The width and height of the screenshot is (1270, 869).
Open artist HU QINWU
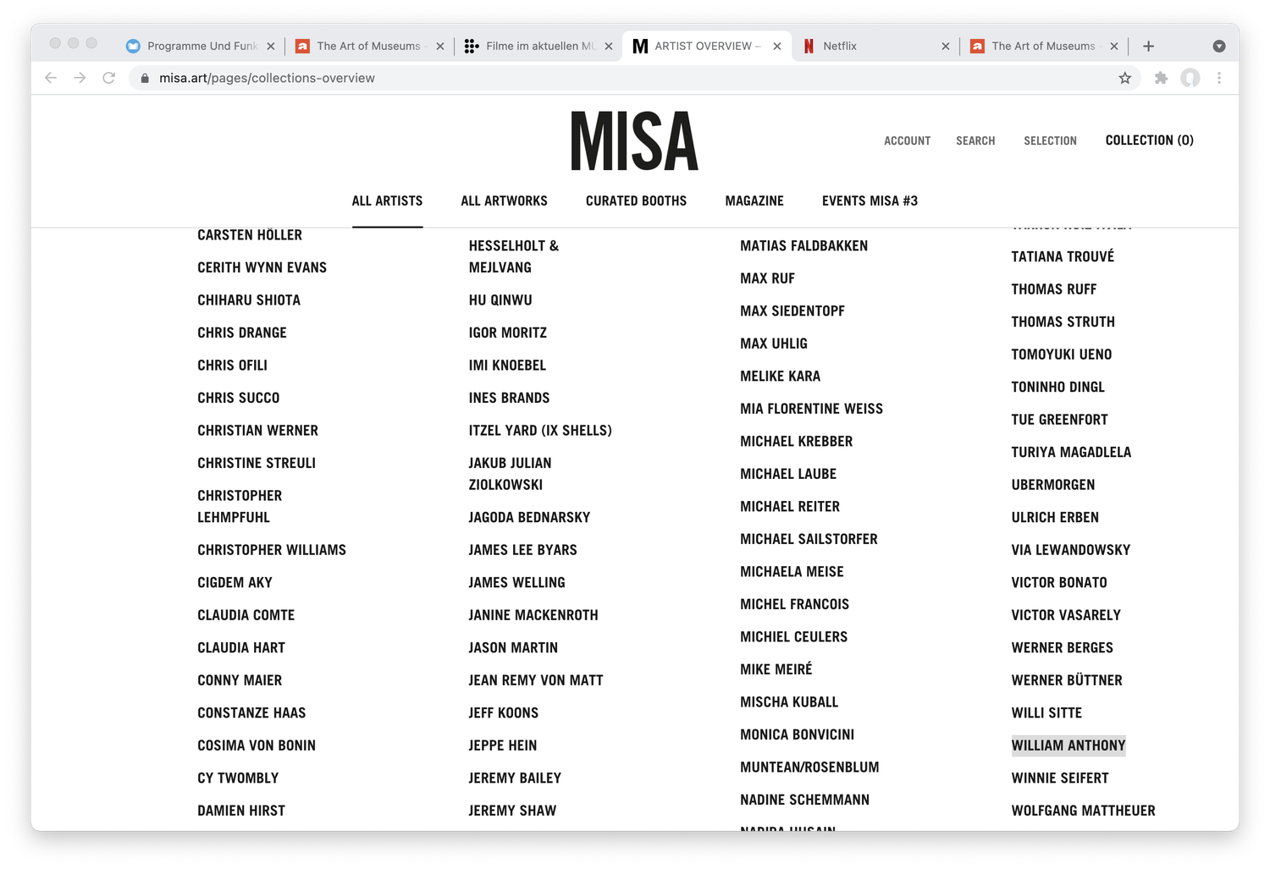tap(500, 300)
